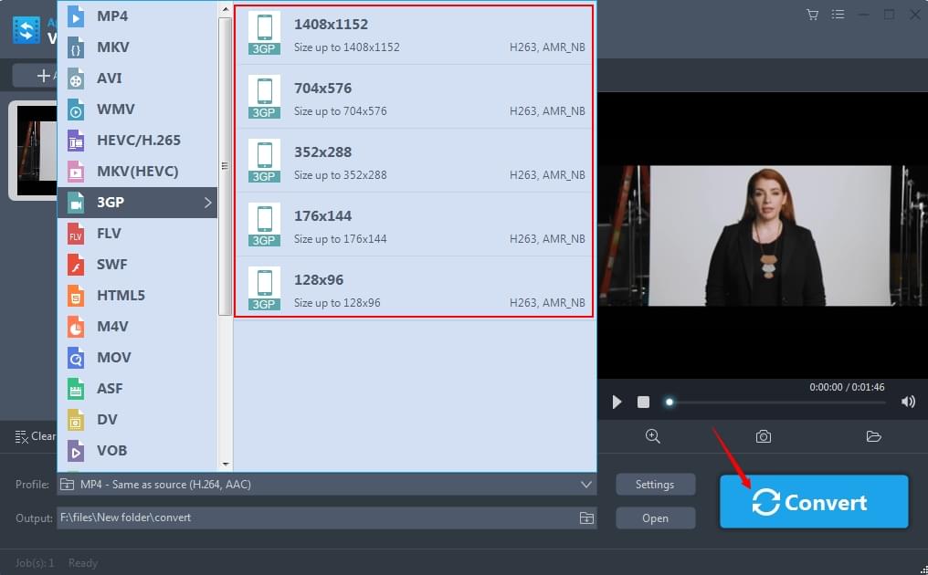Screen dimensions: 928x575
Task: Choose the 352x288 3GP preset
Action: coord(414,162)
